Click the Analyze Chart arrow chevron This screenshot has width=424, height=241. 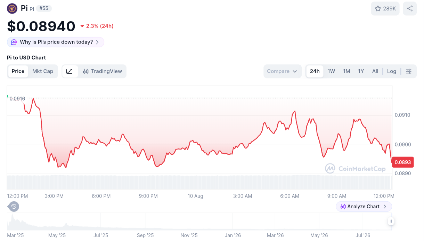point(385,207)
